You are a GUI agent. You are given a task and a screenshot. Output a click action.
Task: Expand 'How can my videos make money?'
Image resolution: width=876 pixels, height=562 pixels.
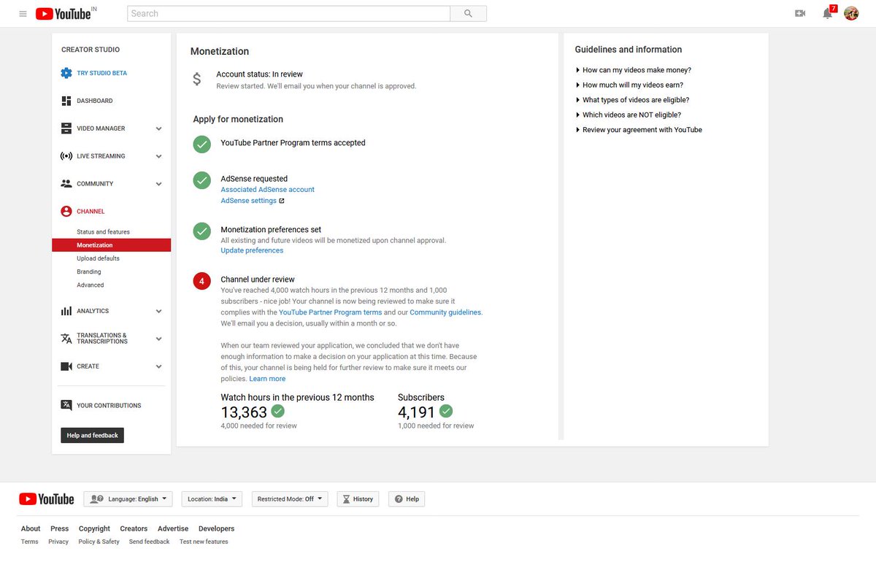[634, 70]
